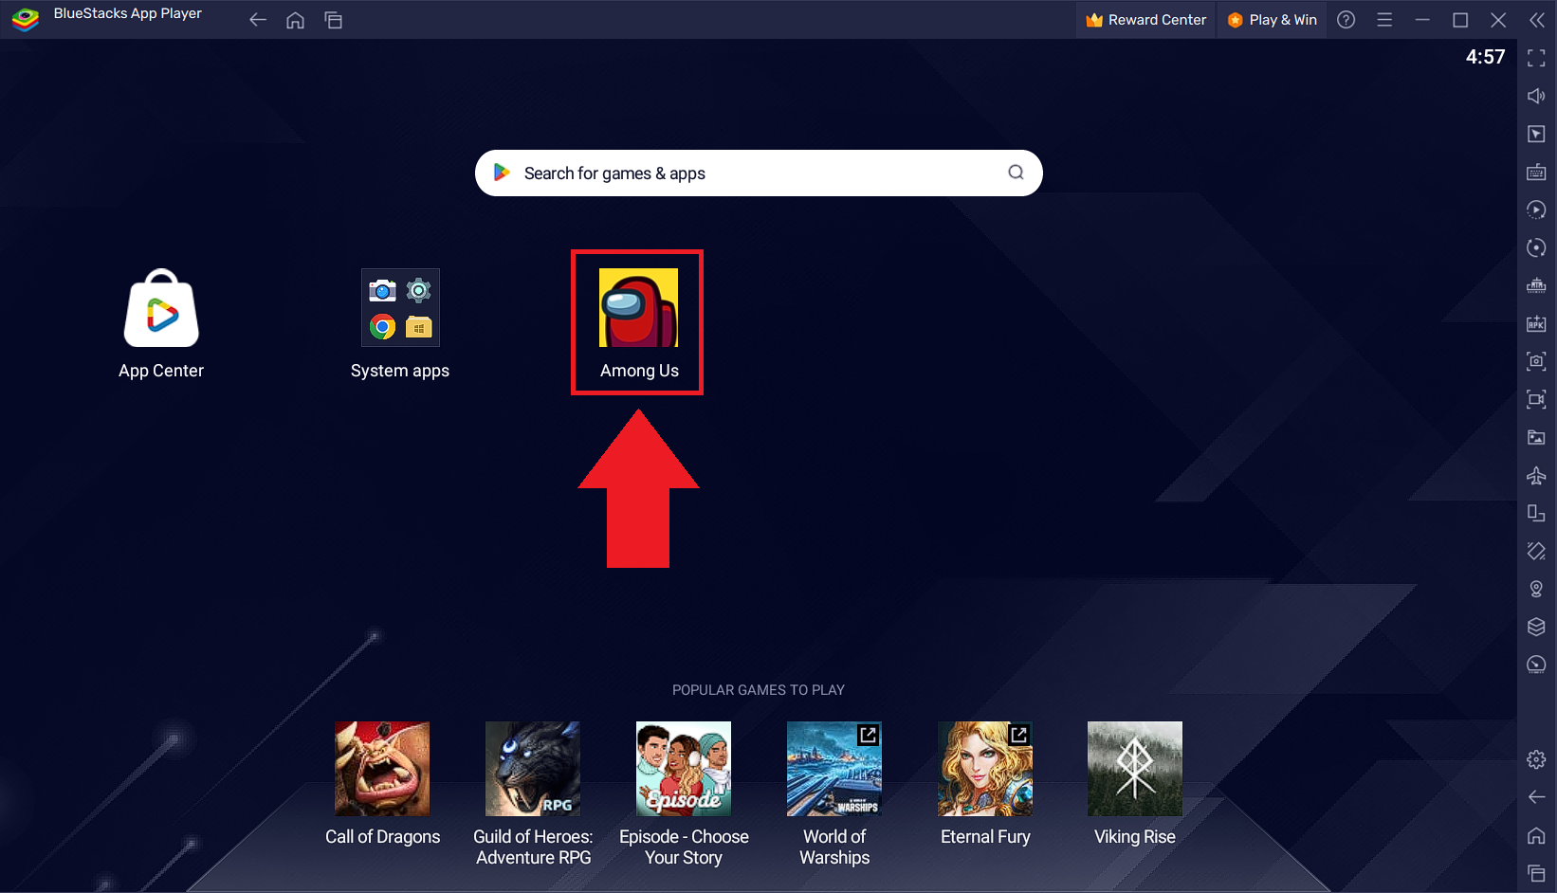Viewport: 1557px width, 893px height.
Task: Open the App Center
Action: click(x=161, y=308)
